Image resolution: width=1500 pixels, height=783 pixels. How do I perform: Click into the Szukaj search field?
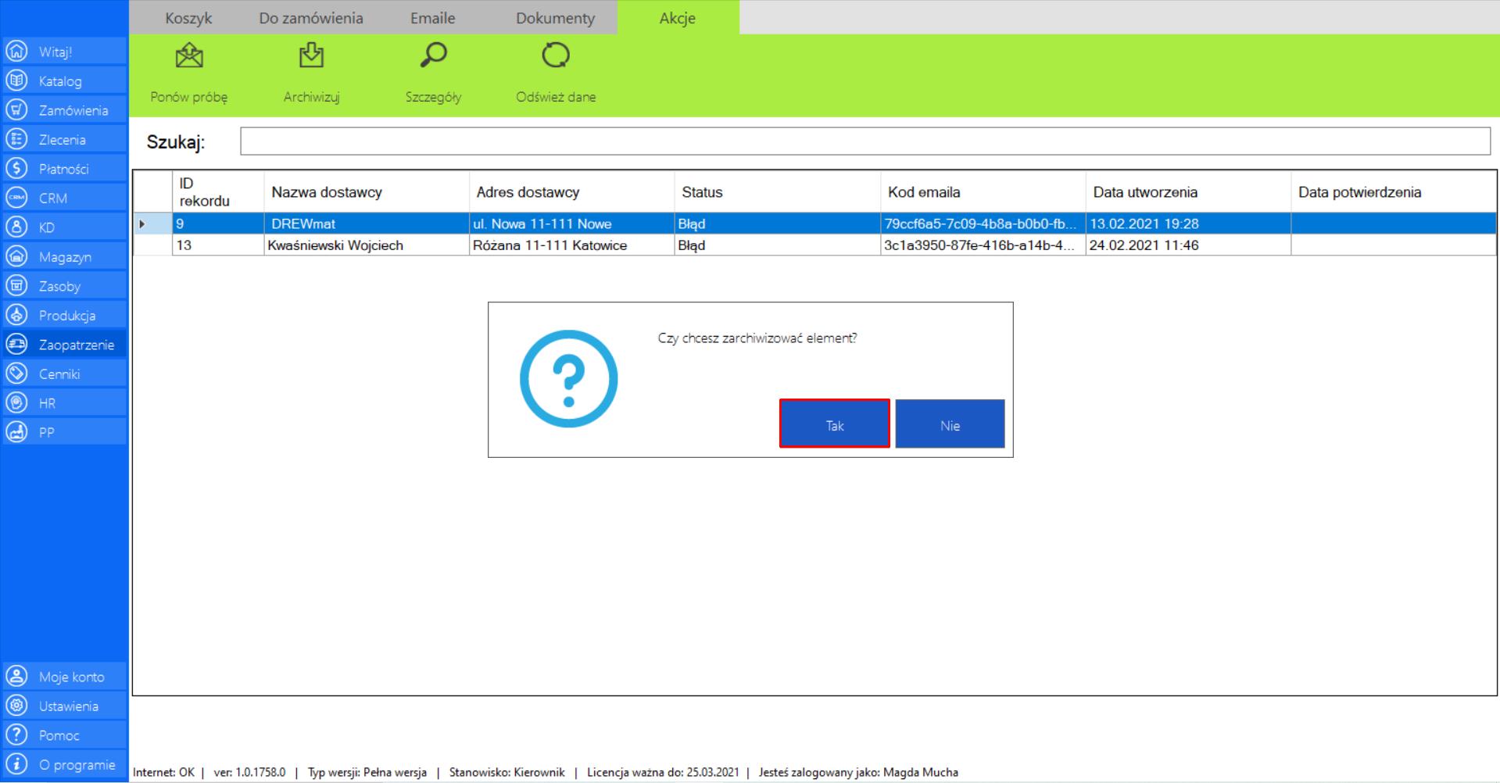coord(865,141)
